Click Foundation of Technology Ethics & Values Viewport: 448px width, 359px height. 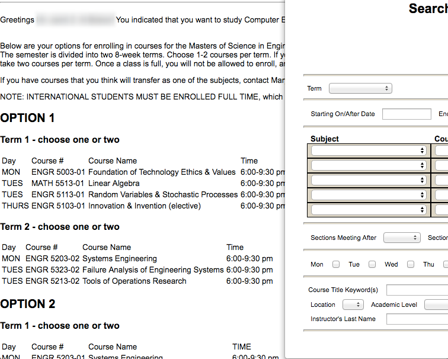coord(162,172)
